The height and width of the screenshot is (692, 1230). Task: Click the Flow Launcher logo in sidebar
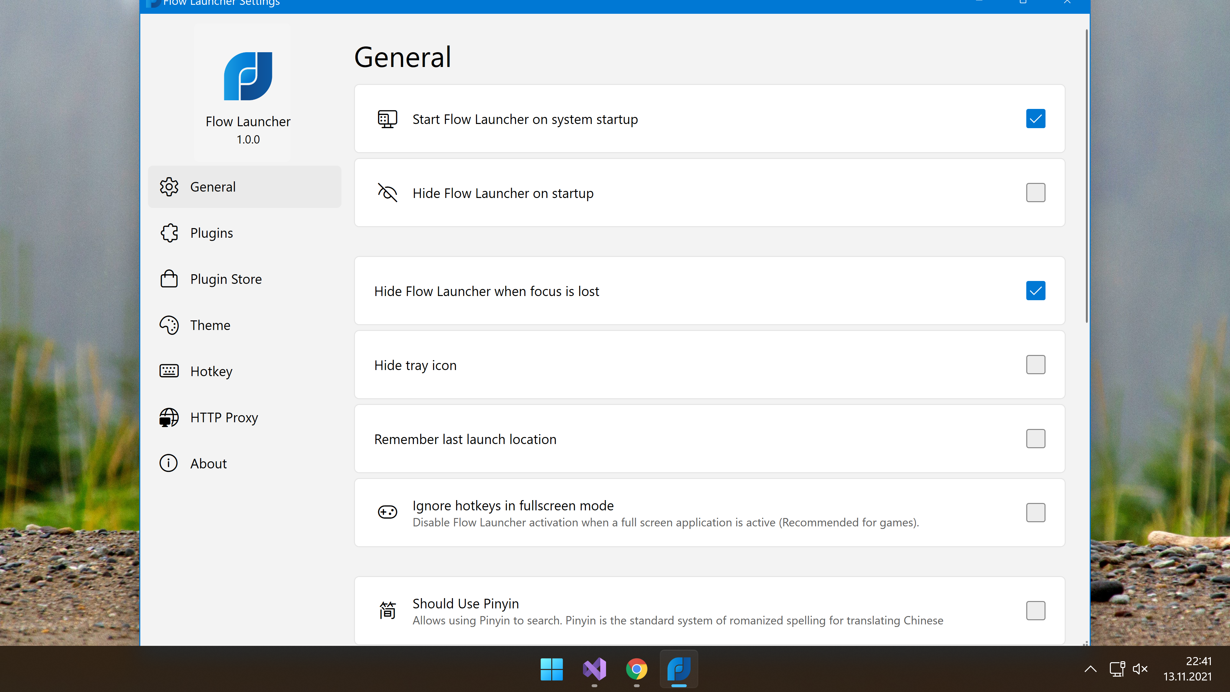248,77
